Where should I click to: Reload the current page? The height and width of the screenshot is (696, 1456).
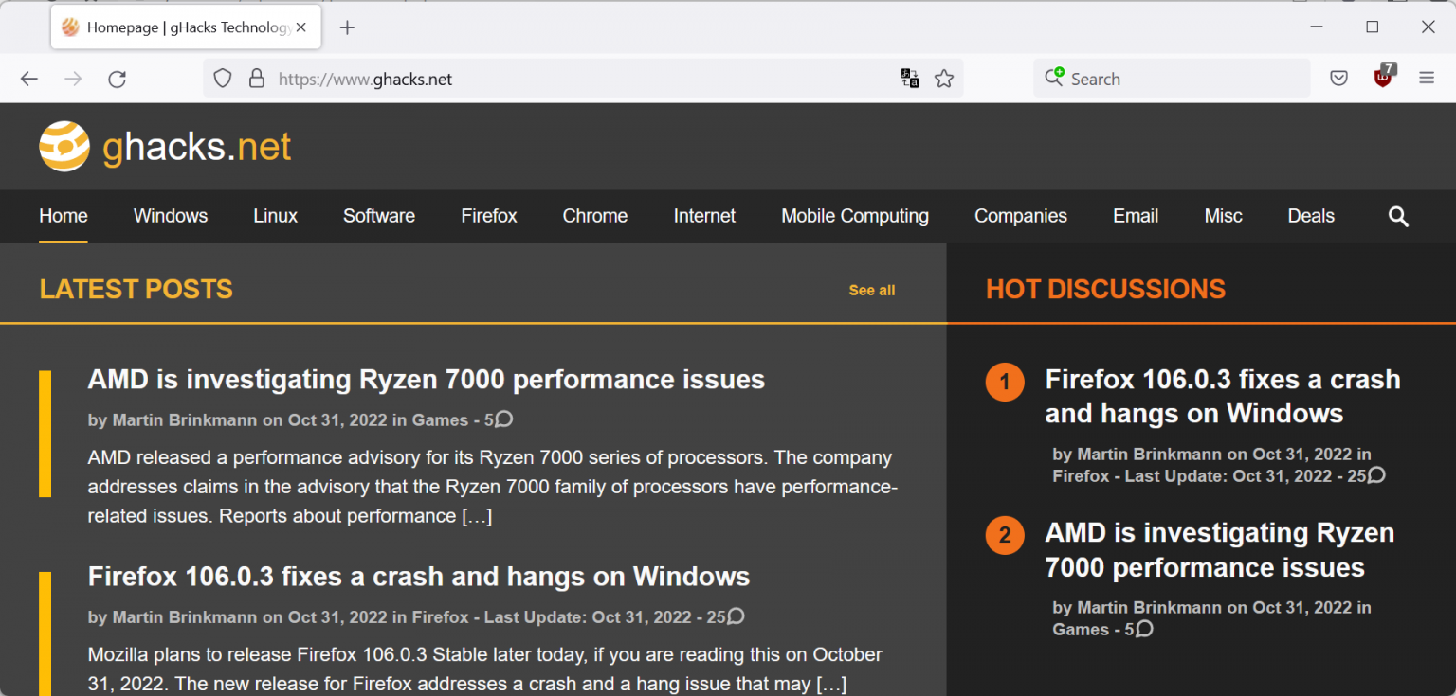tap(118, 79)
